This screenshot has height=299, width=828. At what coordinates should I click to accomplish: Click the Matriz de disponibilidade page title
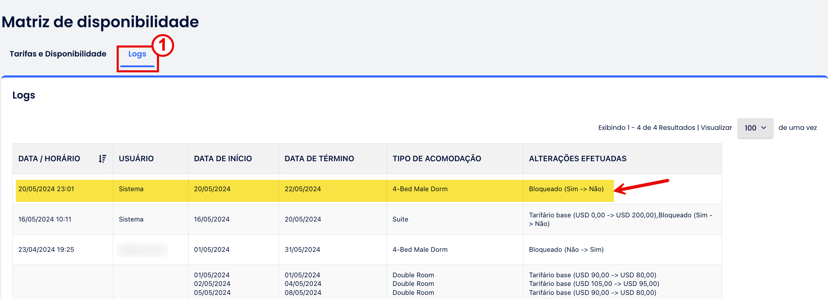100,22
